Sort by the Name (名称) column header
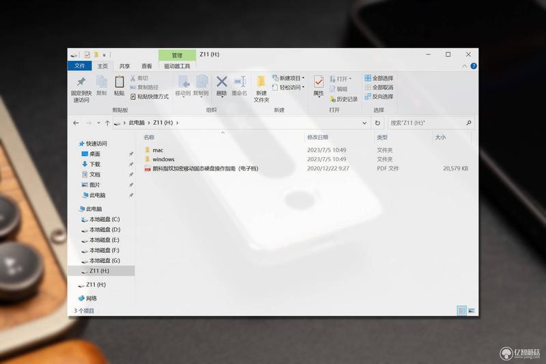Screen dimensions: 546x364 [149, 137]
